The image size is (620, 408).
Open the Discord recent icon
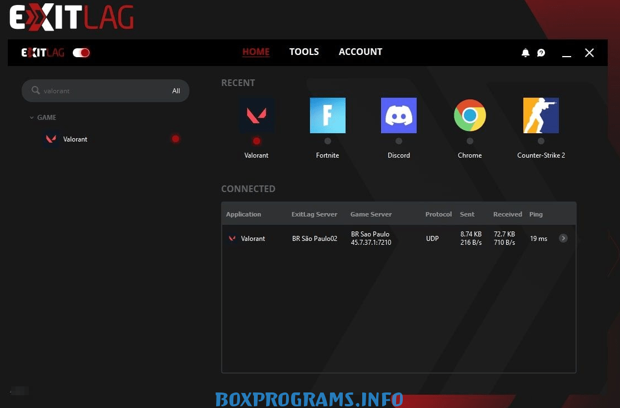[x=398, y=115]
